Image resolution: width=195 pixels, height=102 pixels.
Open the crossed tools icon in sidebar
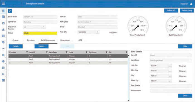coord(3,55)
